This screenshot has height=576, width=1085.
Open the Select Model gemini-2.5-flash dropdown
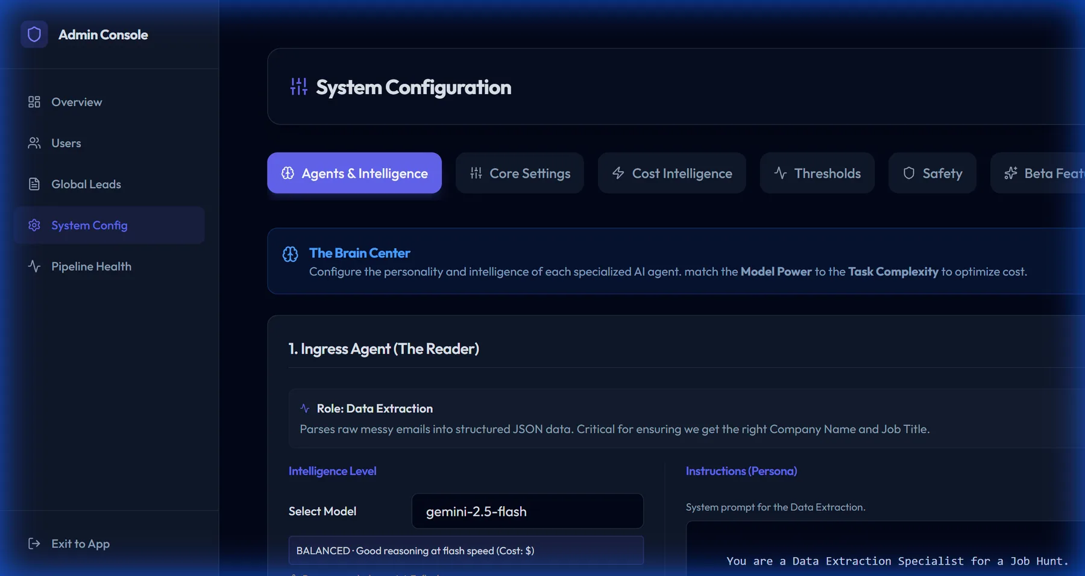[x=527, y=511]
